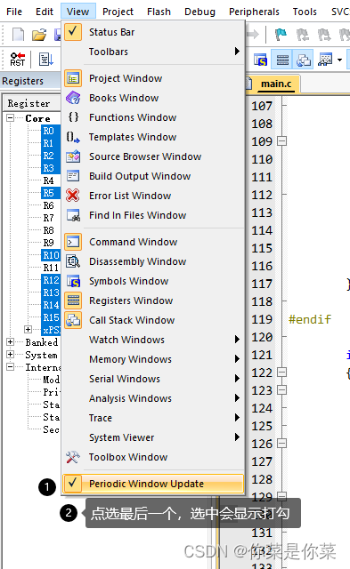Open the Project Window menu entry
The height and width of the screenshot is (569, 350).
click(153, 78)
